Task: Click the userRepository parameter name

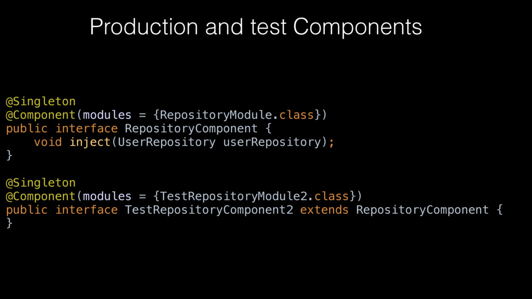Action: tap(272, 142)
